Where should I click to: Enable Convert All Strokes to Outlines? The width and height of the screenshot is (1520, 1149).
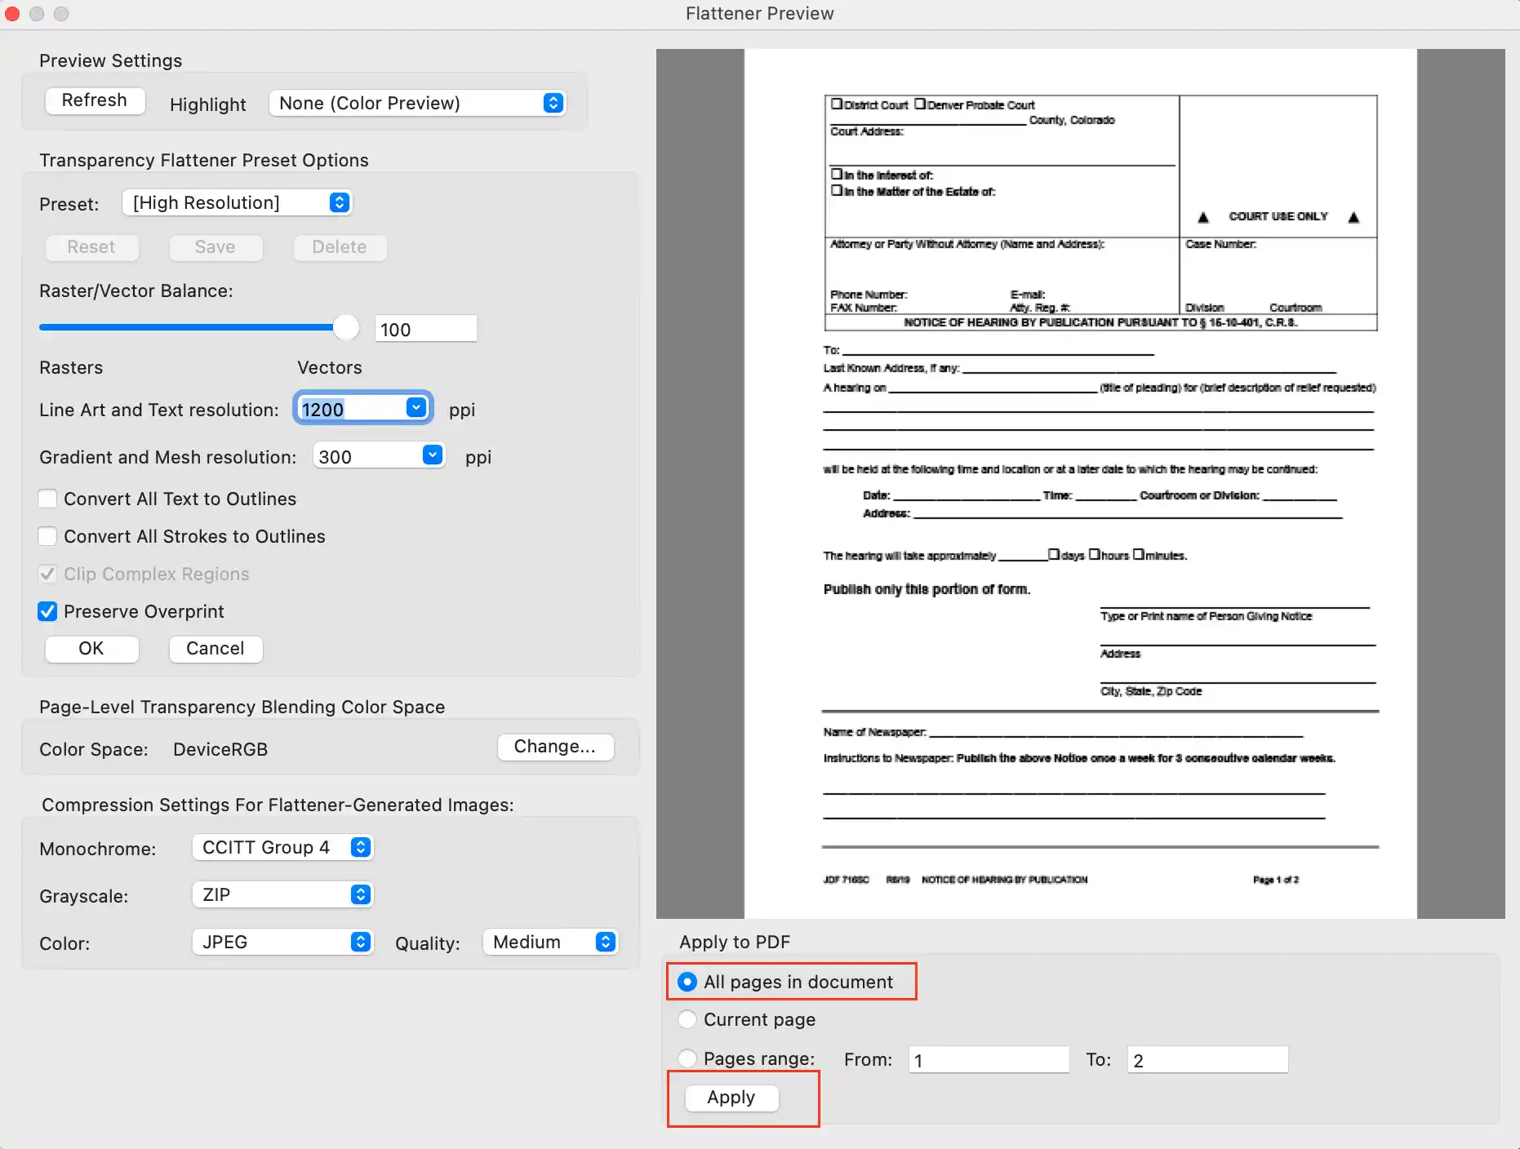[x=47, y=536]
